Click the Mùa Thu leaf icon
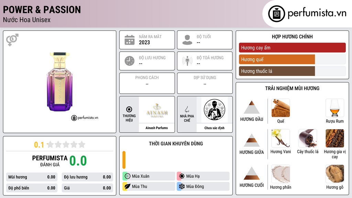The image size is (352, 198). click(x=128, y=186)
